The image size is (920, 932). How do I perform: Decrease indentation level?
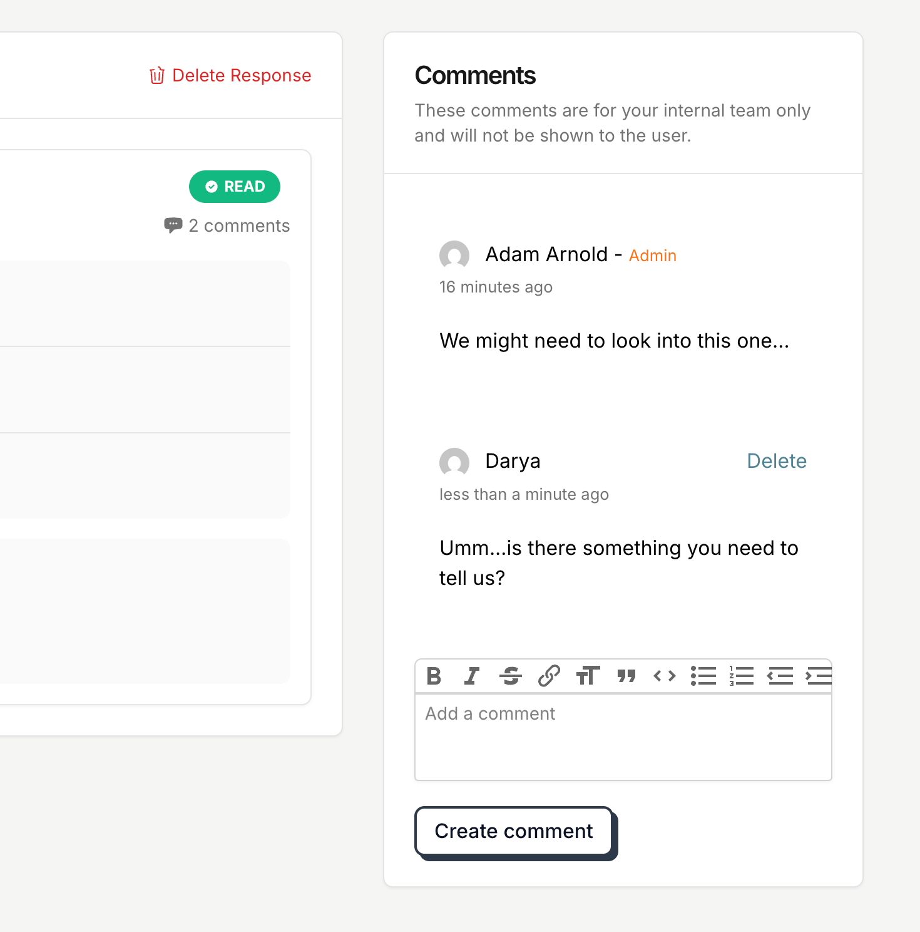pos(780,676)
